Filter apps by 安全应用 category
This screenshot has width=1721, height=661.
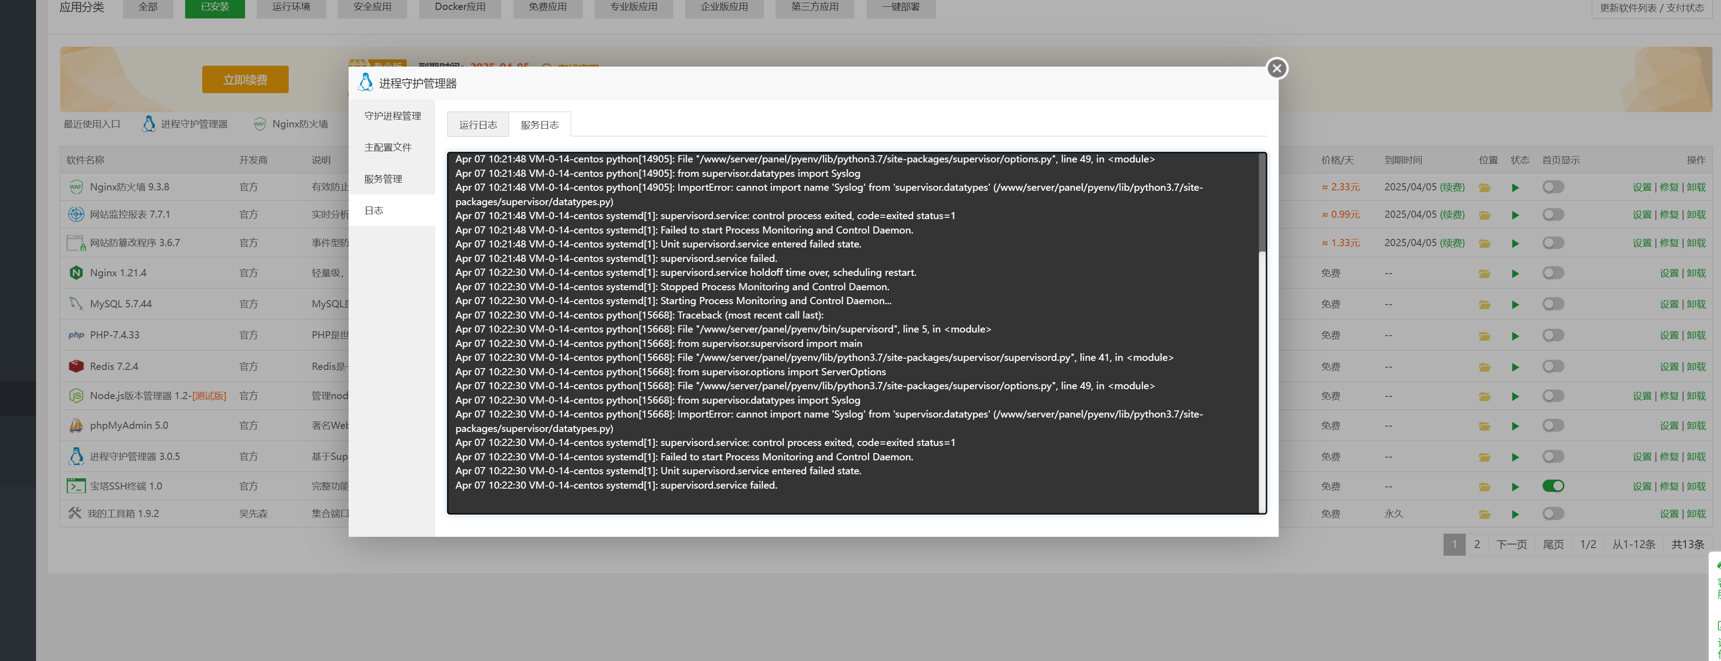(372, 7)
